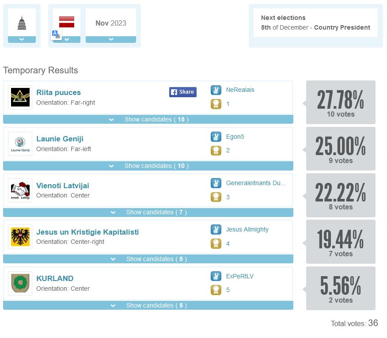Expand Show candidates (5) for KURLAND
Image resolution: width=387 pixels, height=338 pixels.
click(148, 305)
